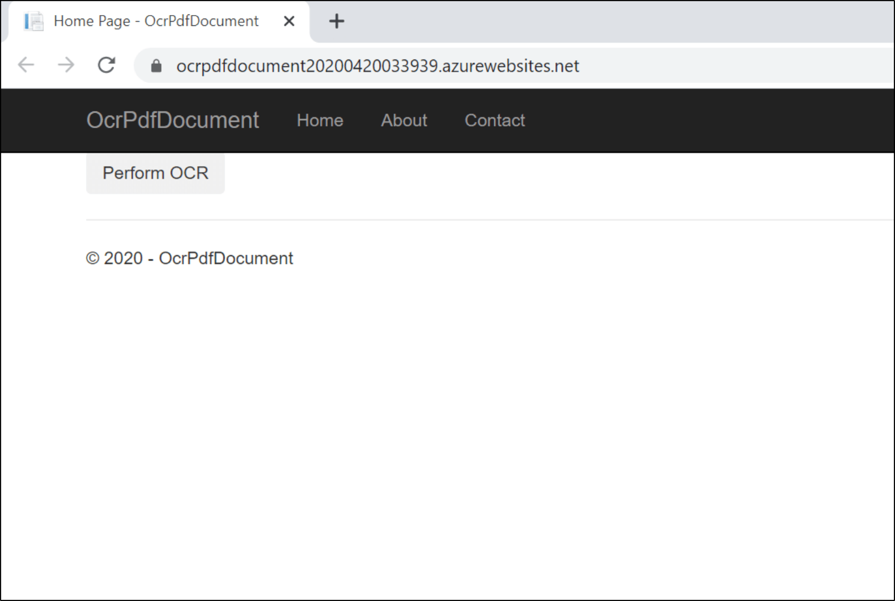Viewport: 895px width, 601px height.
Task: Click the azurewebsites.net URL text
Action: [x=377, y=66]
